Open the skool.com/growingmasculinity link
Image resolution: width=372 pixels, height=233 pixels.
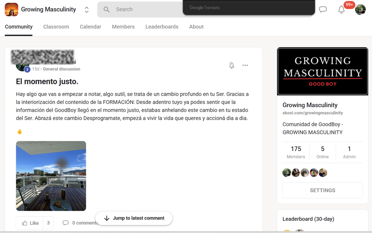tap(313, 113)
